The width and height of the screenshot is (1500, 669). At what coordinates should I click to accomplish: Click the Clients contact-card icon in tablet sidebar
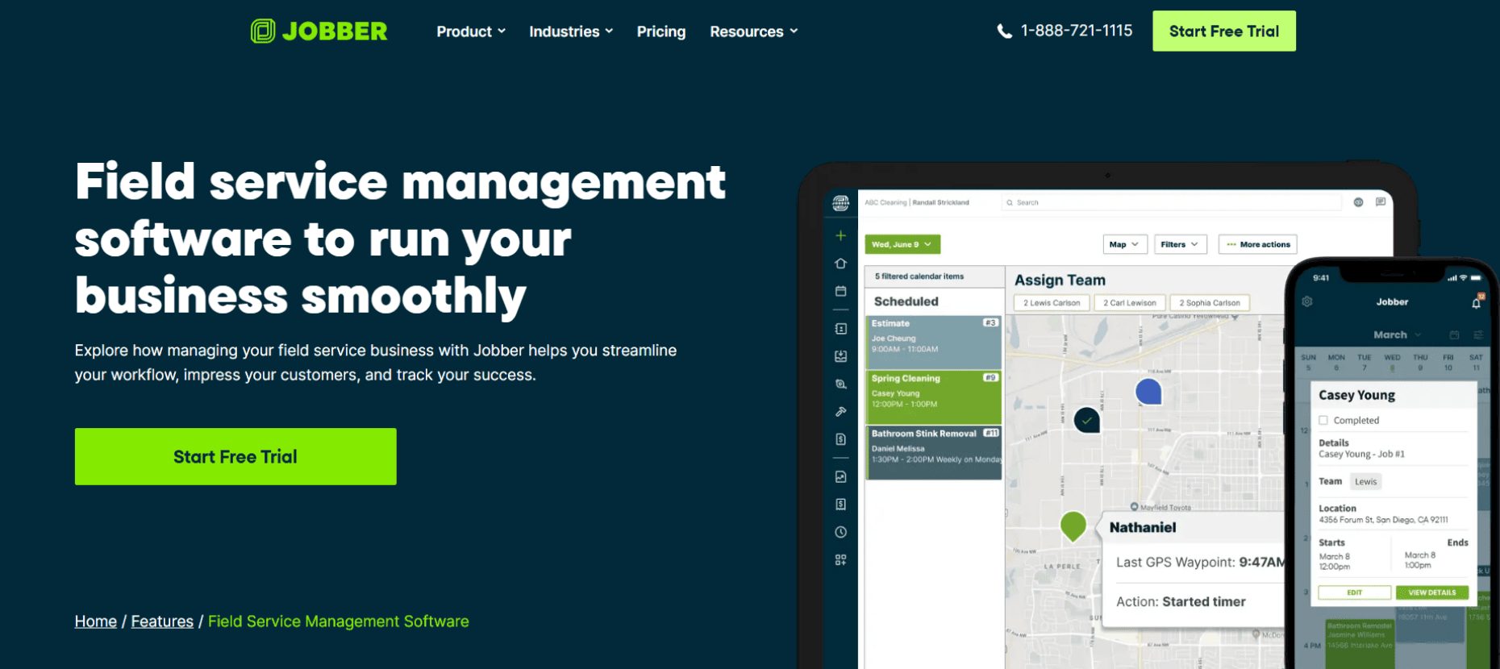(x=840, y=329)
